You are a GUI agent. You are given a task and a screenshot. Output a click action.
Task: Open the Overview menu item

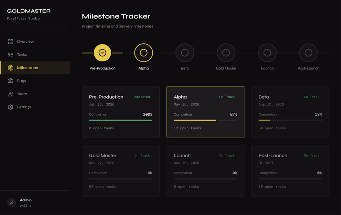tap(35, 41)
